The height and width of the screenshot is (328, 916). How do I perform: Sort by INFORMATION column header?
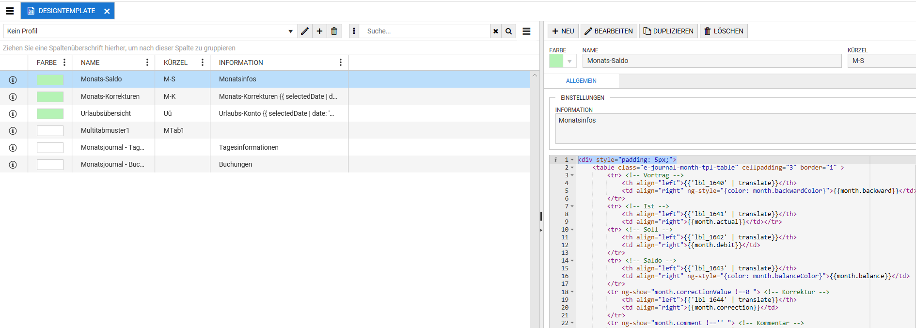pos(241,62)
